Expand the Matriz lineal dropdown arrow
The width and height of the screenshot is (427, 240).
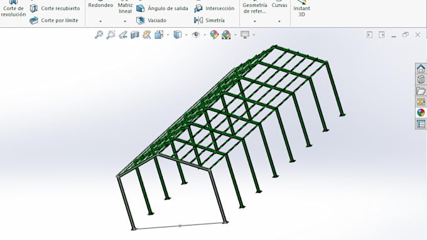tap(125, 21)
